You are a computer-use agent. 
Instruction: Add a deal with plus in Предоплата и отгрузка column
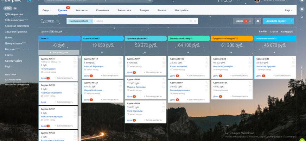(x=231, y=53)
